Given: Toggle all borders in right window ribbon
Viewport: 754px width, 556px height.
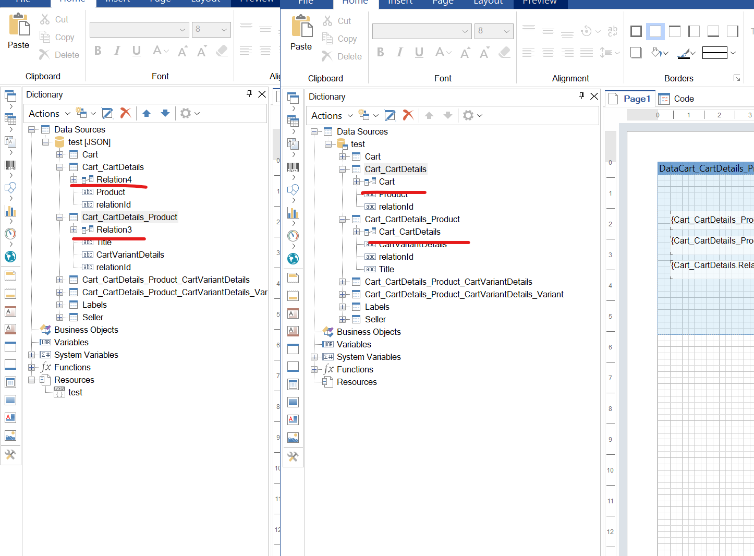Looking at the screenshot, I should coord(636,31).
